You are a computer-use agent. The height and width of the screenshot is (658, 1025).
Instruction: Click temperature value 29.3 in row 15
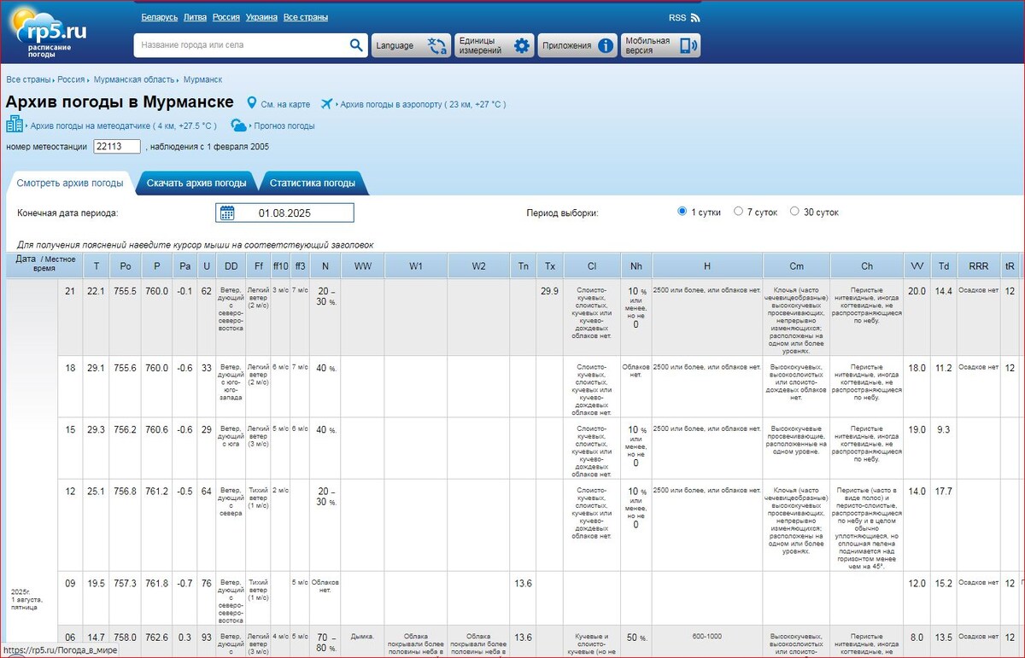[x=97, y=429]
